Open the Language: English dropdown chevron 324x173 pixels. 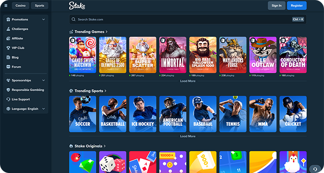click(43, 109)
